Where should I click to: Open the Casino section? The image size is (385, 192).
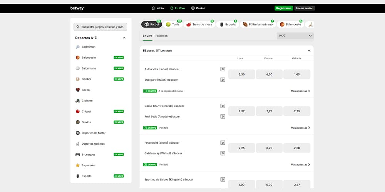pyautogui.click(x=198, y=8)
